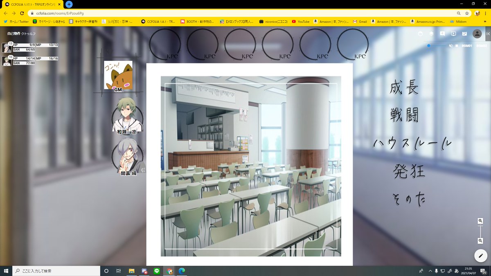Open Cortana circle icon

click(x=106, y=271)
